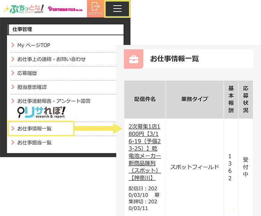Click the 応募状況 column header
The width and height of the screenshot is (261, 216).
(246, 99)
